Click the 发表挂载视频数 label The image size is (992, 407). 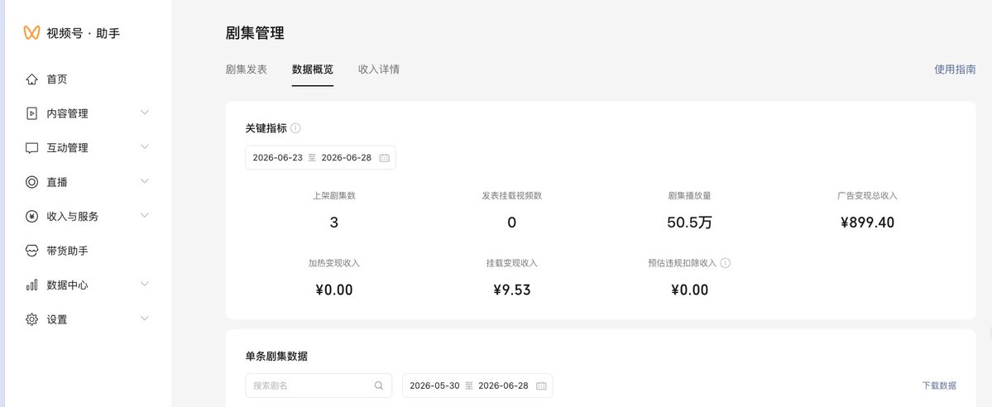[512, 195]
